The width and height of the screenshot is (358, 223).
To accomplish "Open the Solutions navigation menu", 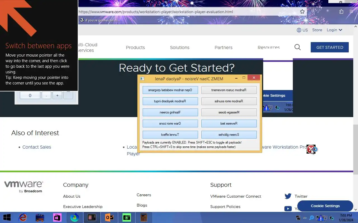I will [x=180, y=47].
